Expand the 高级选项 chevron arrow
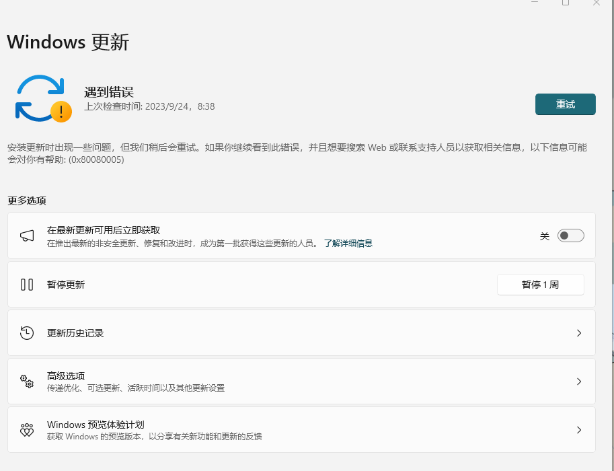 click(x=579, y=382)
